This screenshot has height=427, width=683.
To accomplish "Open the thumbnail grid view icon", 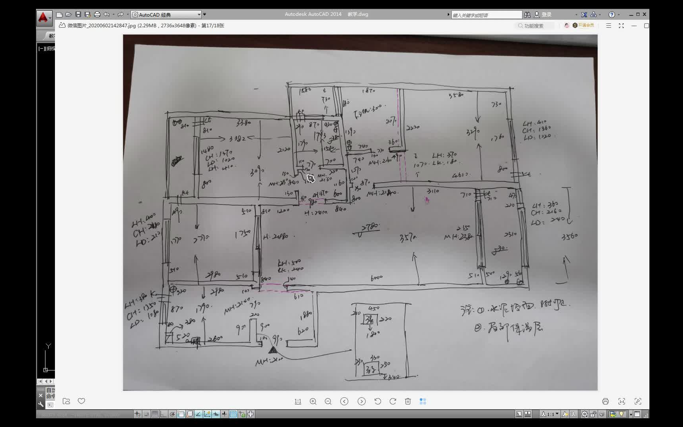I will pos(423,401).
